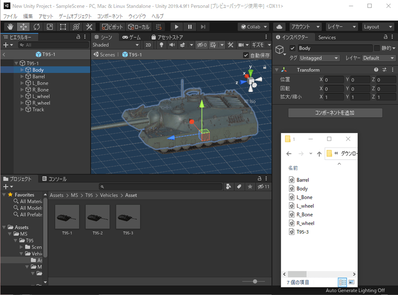This screenshot has width=398, height=295.
Task: Switch to the Game tab
Action: (x=131, y=37)
